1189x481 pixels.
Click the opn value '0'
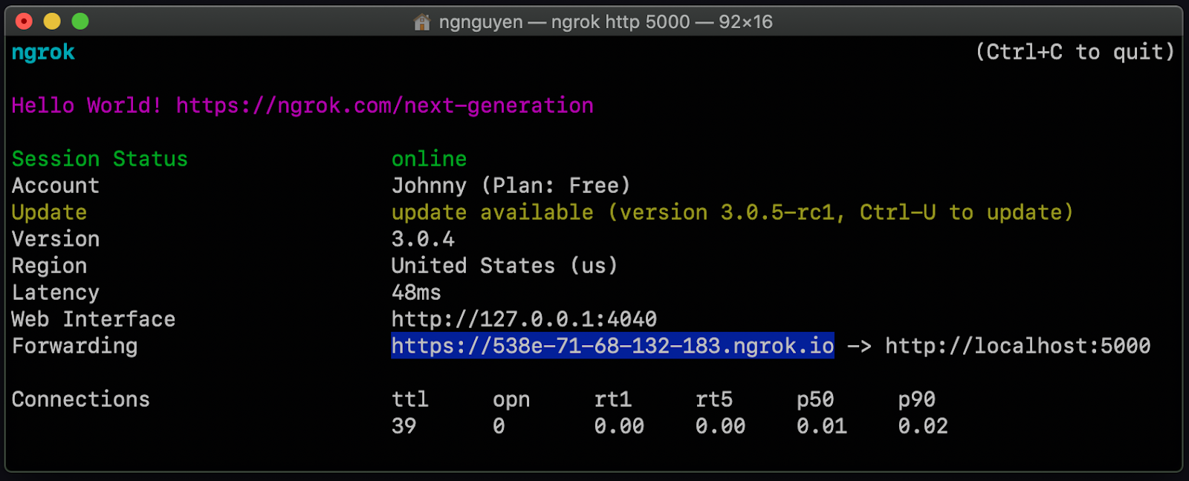pyautogui.click(x=499, y=426)
